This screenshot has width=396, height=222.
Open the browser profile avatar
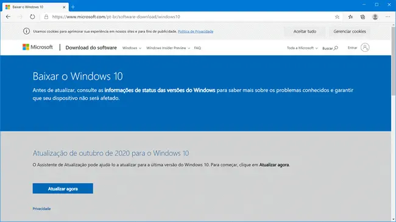[x=375, y=17]
